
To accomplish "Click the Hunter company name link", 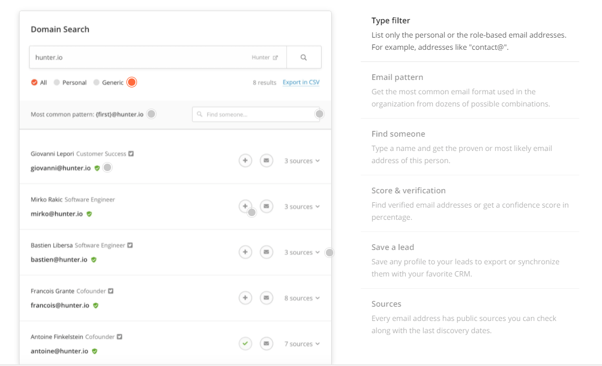I will point(261,57).
